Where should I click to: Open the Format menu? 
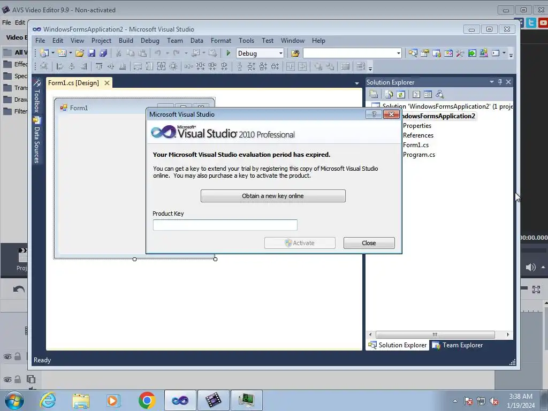click(221, 41)
